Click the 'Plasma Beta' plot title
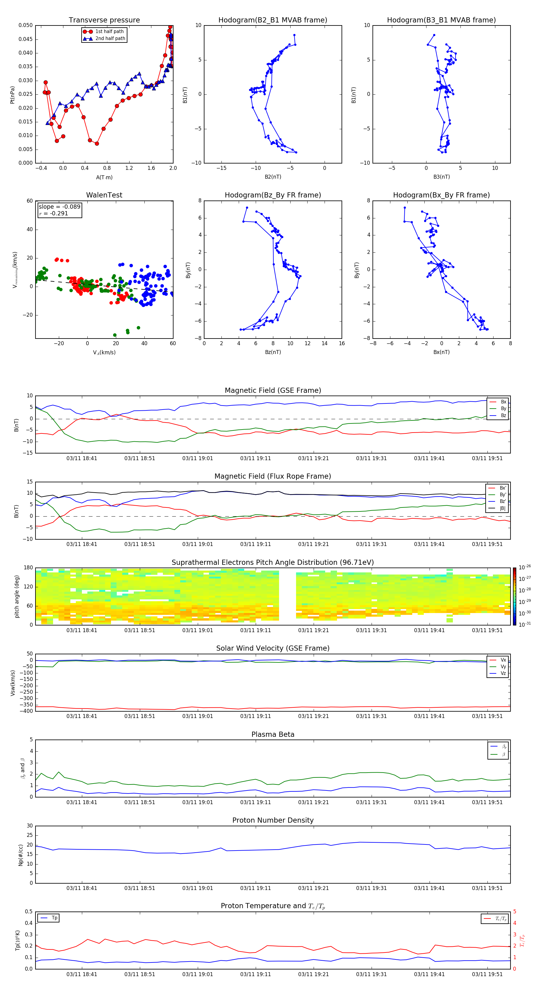Image resolution: width=546 pixels, height=1001 pixels. click(x=273, y=734)
